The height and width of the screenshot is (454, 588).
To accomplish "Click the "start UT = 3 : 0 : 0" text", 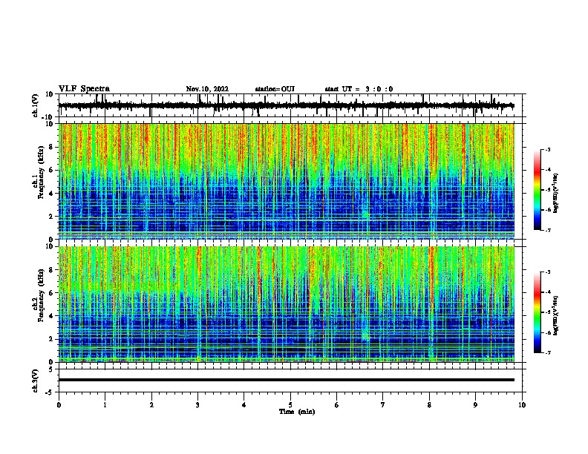I will coord(359,89).
